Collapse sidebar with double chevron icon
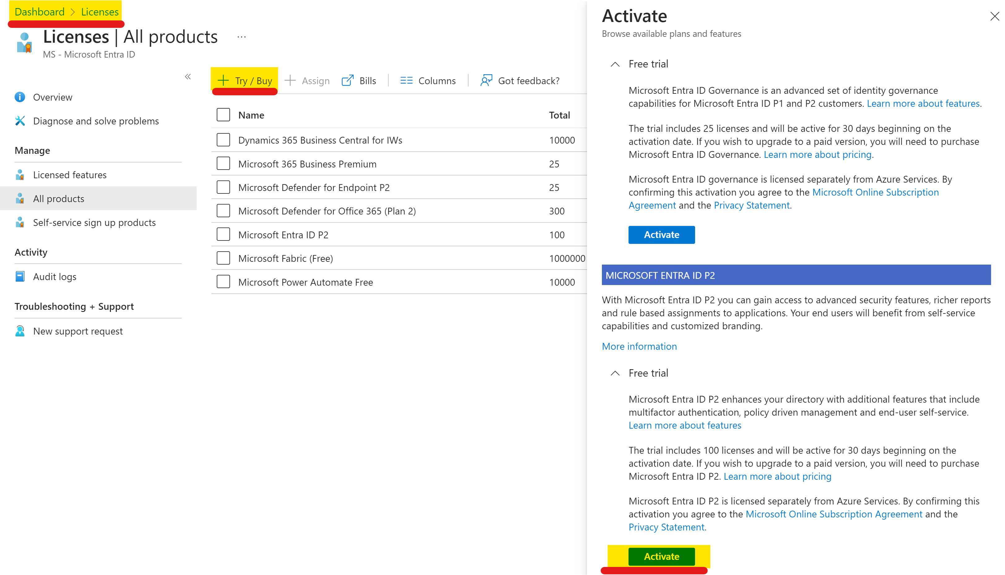Viewport: 1005px width, 575px height. point(188,77)
